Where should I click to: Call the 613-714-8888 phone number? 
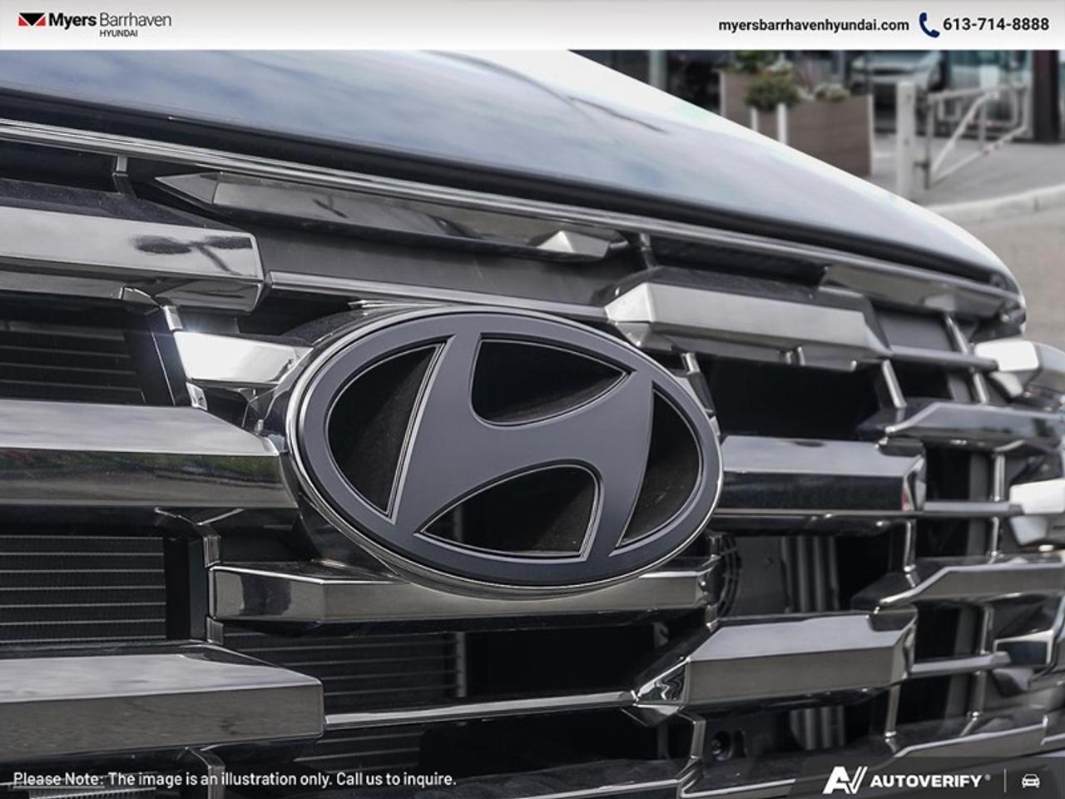(x=995, y=25)
